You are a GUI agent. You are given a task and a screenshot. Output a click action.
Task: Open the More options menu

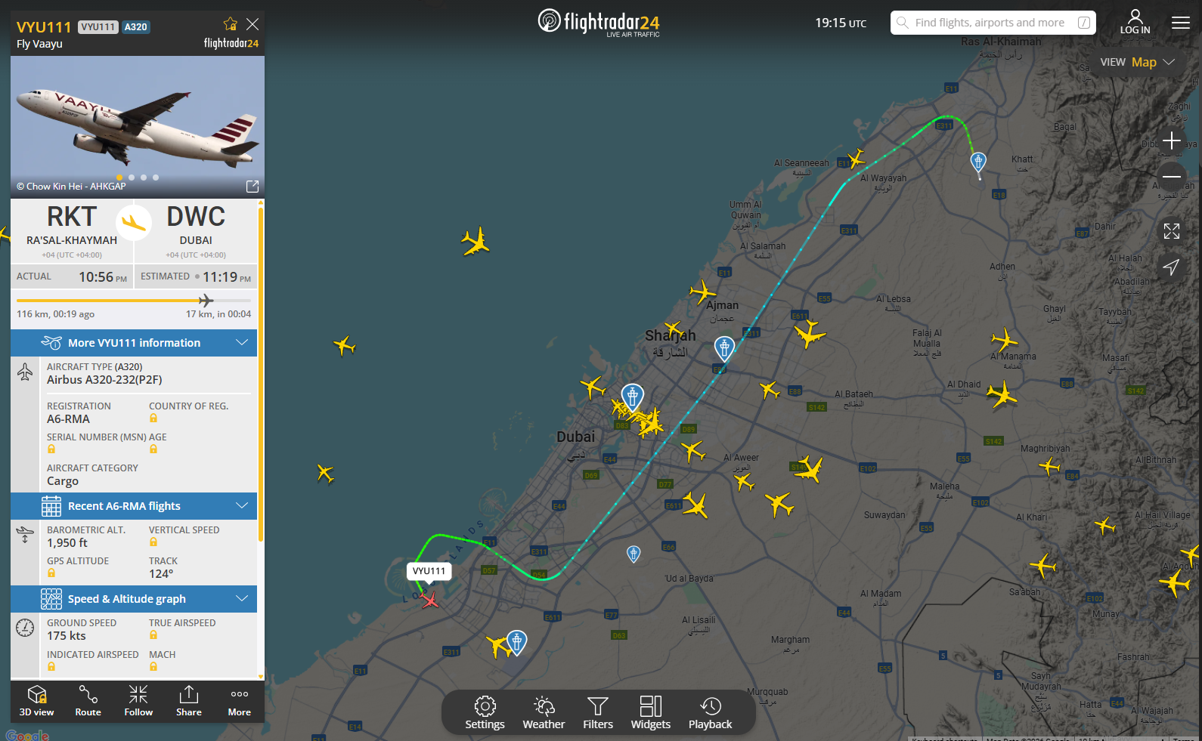point(240,701)
